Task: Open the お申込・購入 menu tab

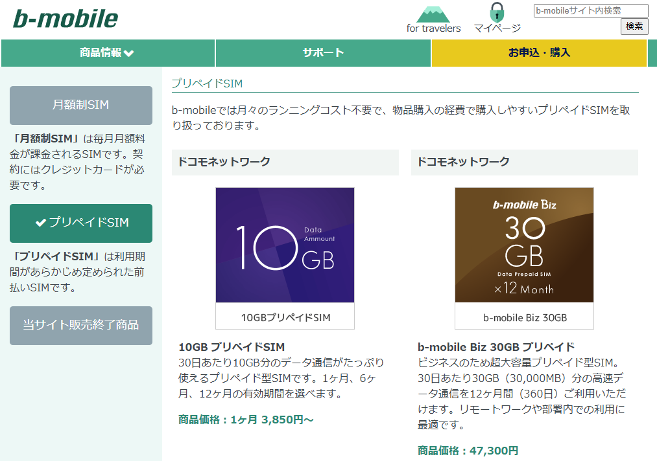Action: (x=539, y=52)
